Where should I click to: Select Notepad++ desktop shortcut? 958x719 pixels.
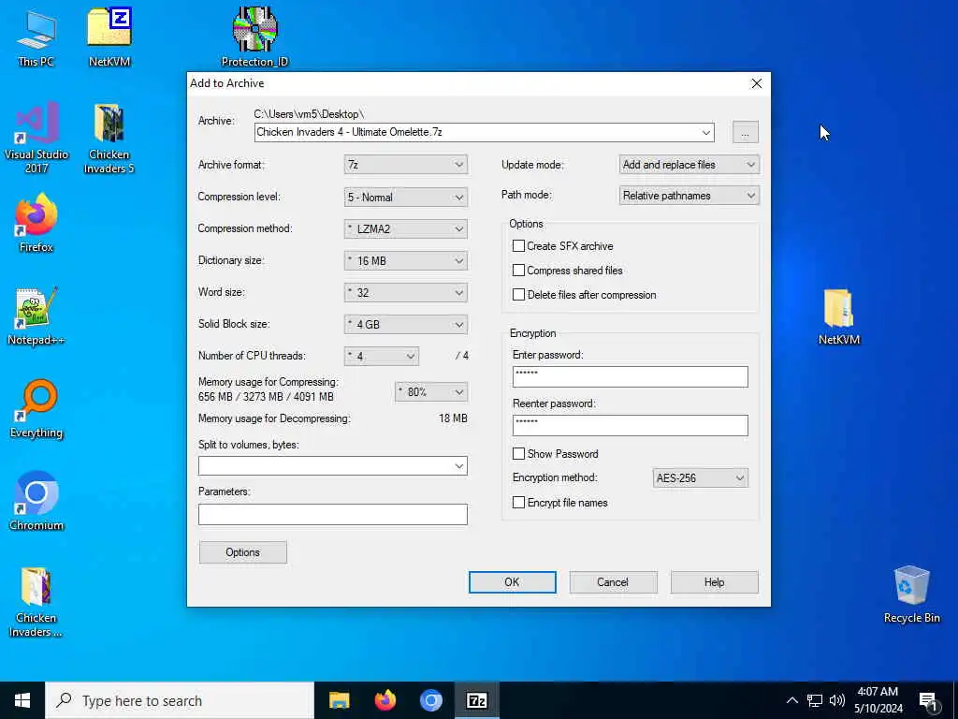[36, 315]
